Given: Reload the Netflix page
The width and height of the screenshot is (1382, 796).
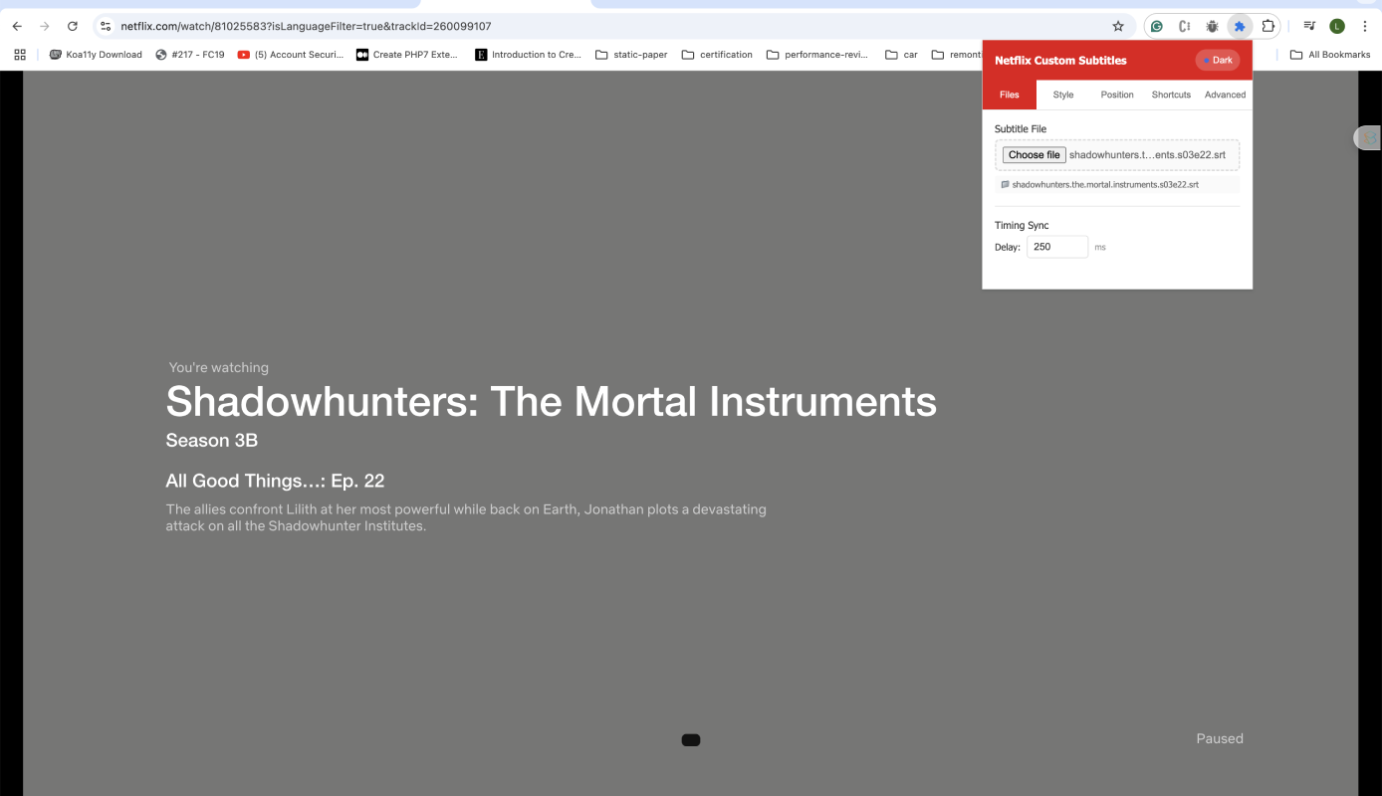Looking at the screenshot, I should [72, 26].
